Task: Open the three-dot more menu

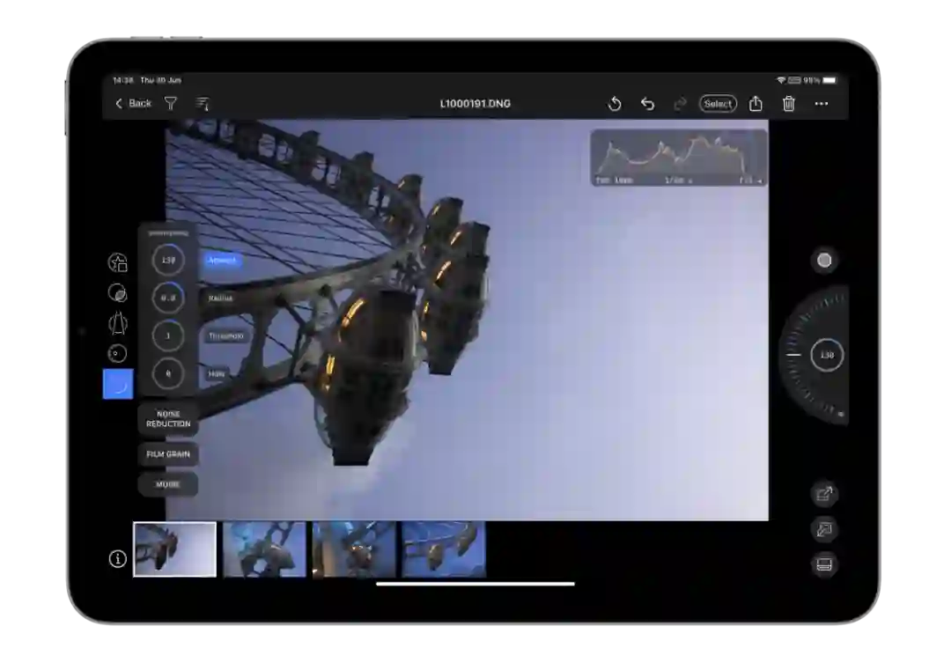Action: pos(822,104)
